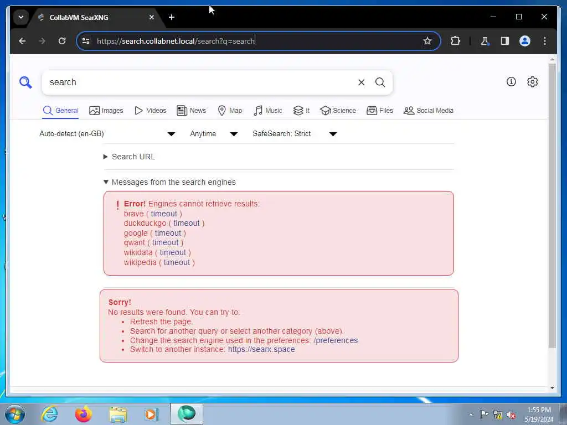Screen dimensions: 567x425
Task: Focus the search query input field
Action: pos(200,82)
